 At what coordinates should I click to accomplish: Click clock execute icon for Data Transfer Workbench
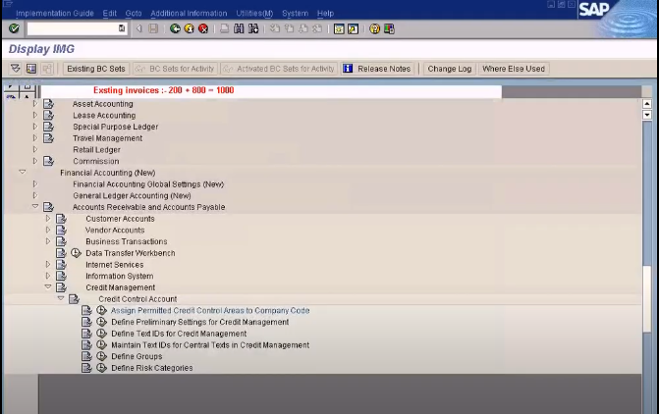76,253
